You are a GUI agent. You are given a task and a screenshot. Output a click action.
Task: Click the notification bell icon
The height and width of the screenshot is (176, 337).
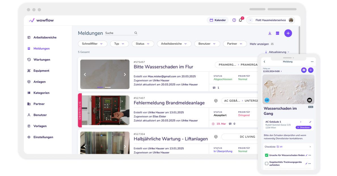coord(240,20)
